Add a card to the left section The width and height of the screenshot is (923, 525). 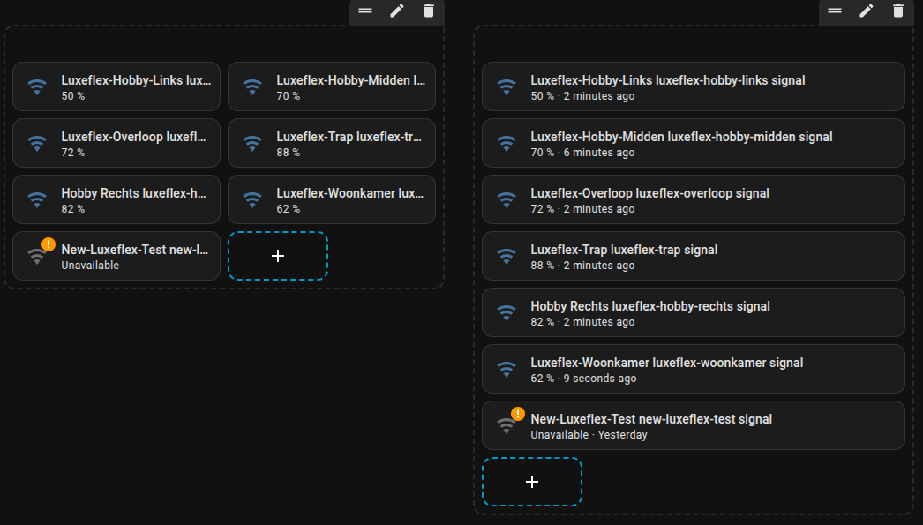(x=278, y=256)
